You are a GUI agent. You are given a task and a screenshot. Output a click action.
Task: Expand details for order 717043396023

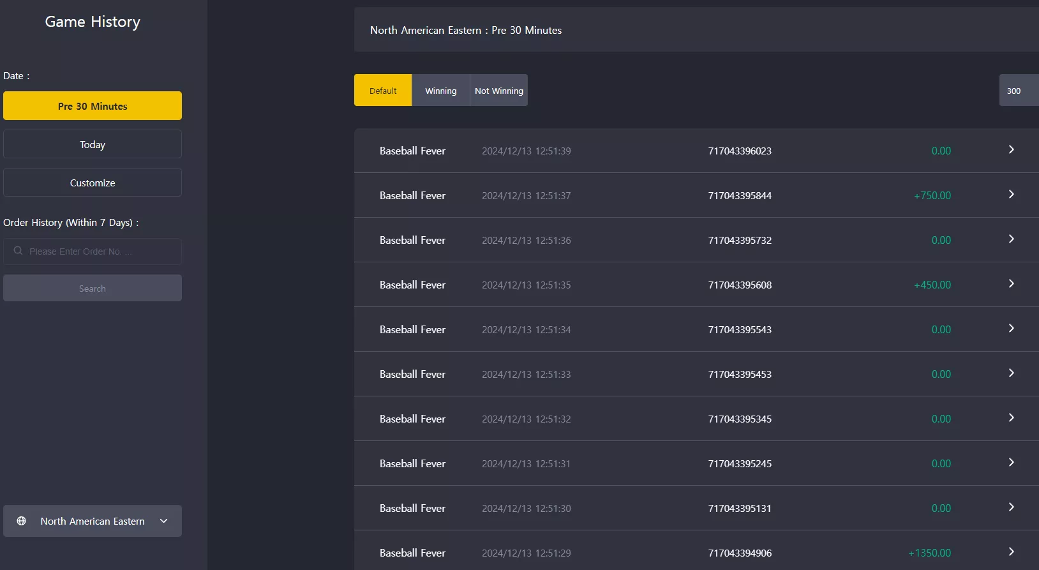1011,149
